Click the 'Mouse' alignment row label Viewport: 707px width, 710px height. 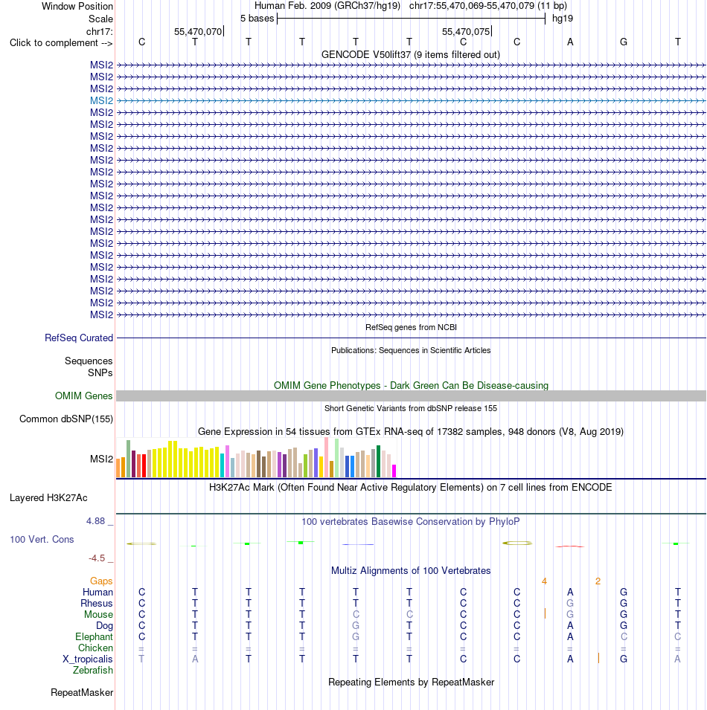coord(98,614)
